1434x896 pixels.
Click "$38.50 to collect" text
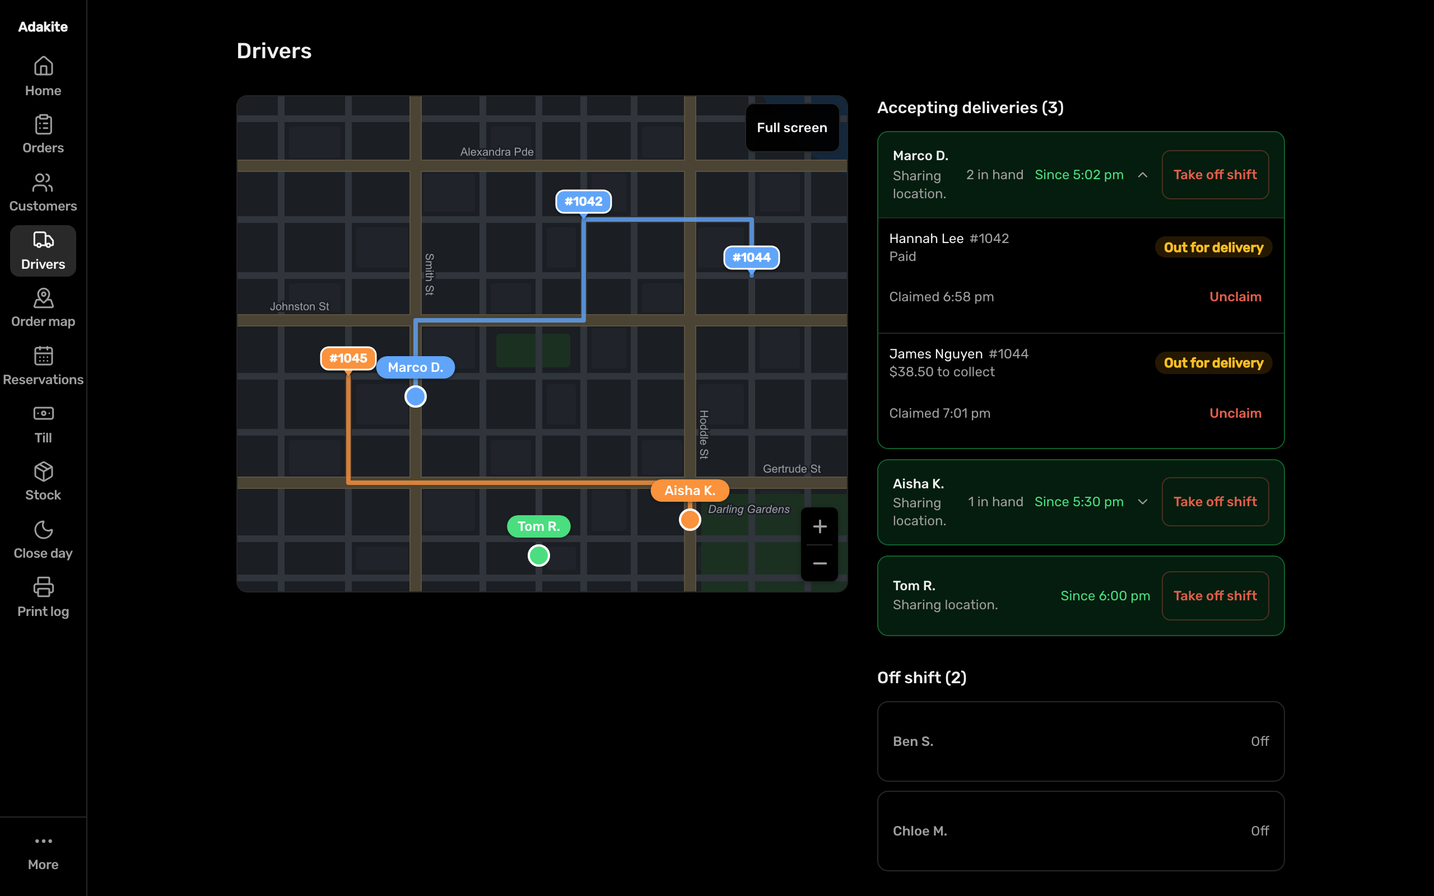click(x=942, y=372)
